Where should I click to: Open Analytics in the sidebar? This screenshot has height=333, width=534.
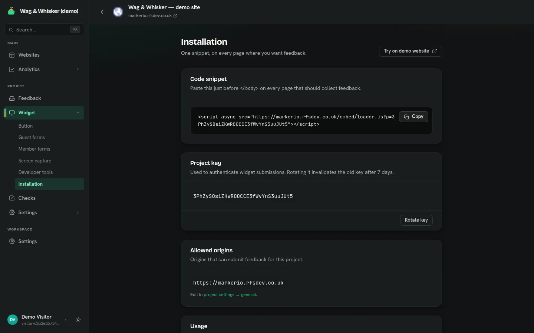click(44, 70)
